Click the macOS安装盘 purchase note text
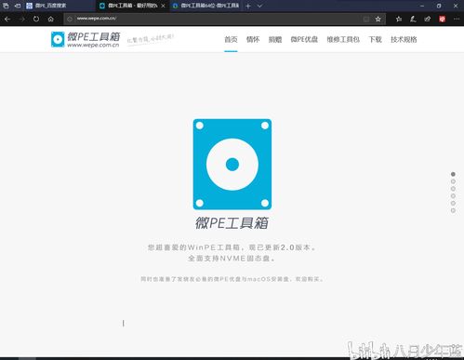464x360 pixels. [x=232, y=279]
